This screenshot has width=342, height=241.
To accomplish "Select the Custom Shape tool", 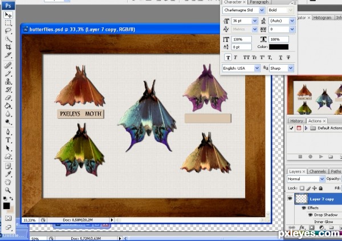I will pyautogui.click(x=8, y=156).
